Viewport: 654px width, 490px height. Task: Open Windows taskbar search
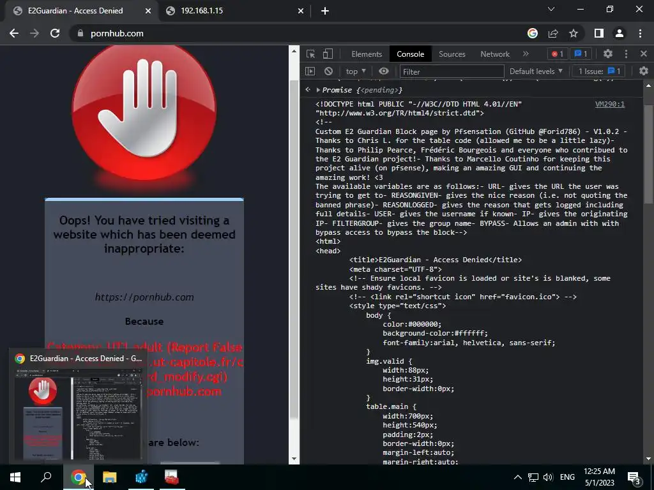(46, 477)
